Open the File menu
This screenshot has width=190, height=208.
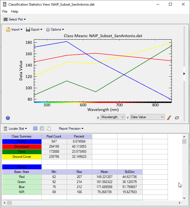(x=5, y=12)
